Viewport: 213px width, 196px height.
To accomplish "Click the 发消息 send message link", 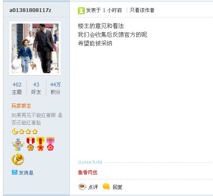I will pos(26,172).
